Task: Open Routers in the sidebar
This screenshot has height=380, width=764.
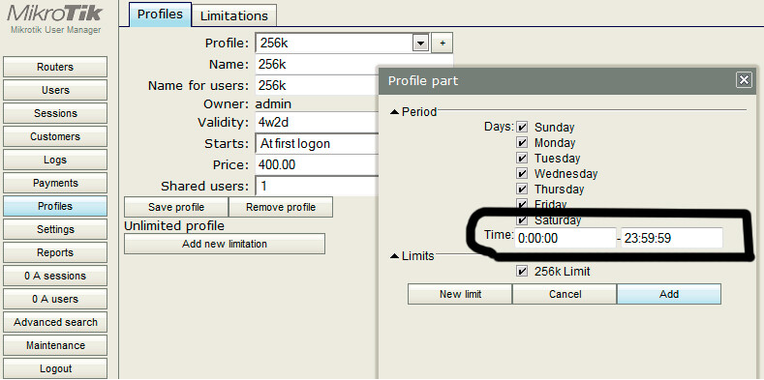Action: tap(55, 67)
